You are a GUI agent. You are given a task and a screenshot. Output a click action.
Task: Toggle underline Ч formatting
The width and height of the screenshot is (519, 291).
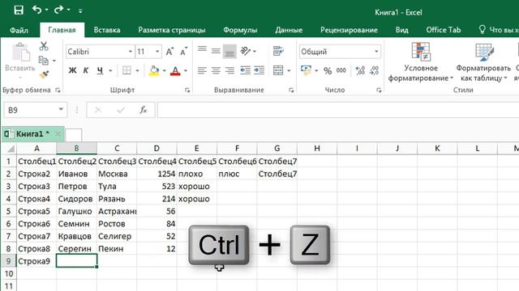(100, 70)
